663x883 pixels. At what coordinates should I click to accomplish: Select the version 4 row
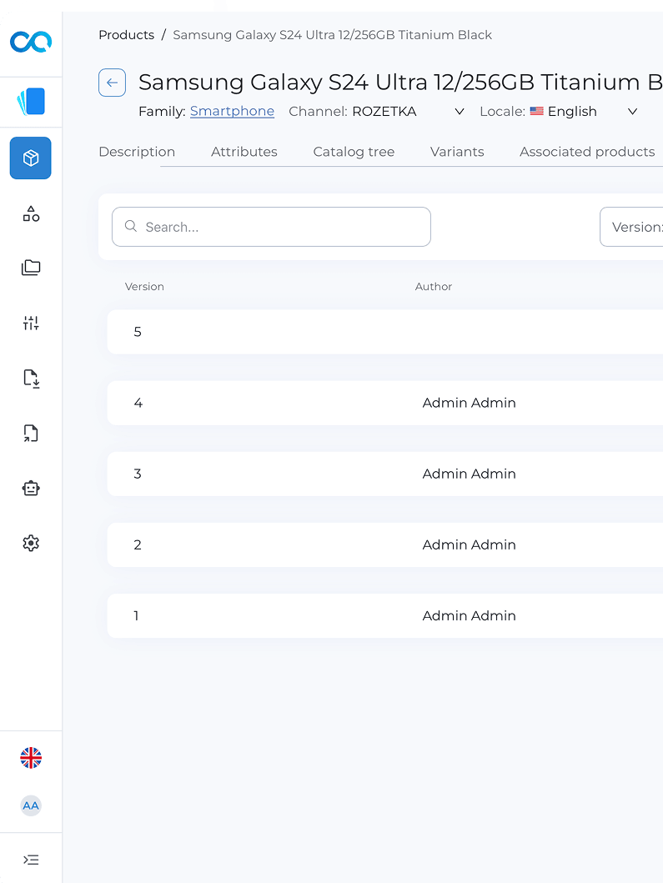click(x=384, y=403)
